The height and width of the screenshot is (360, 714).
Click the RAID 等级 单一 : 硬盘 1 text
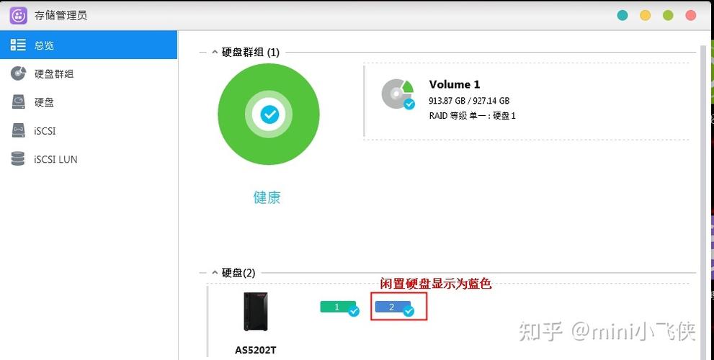click(472, 116)
